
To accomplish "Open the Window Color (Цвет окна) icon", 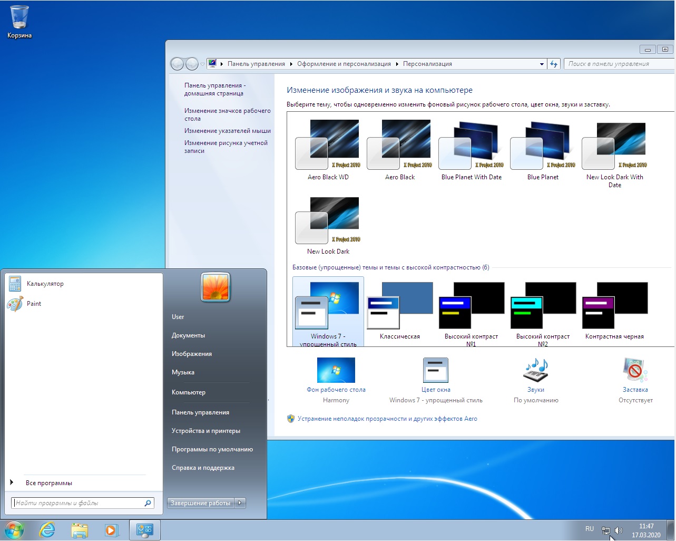I will click(x=435, y=370).
